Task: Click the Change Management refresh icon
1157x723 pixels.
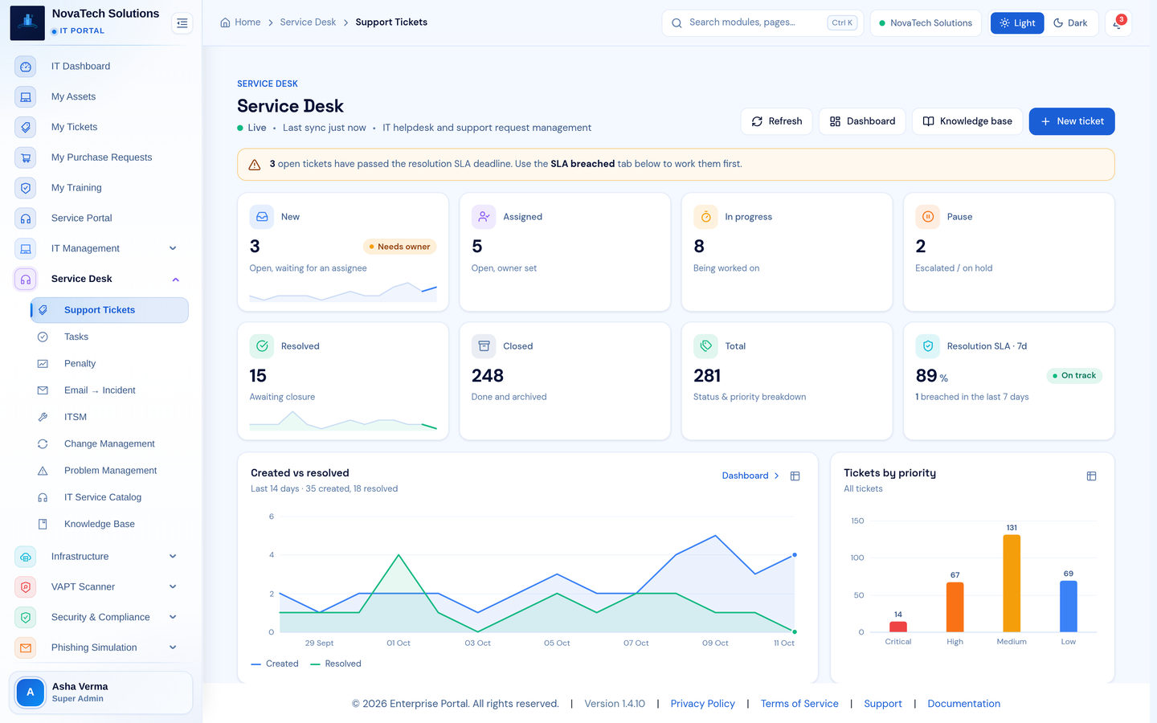Action: [x=43, y=444]
